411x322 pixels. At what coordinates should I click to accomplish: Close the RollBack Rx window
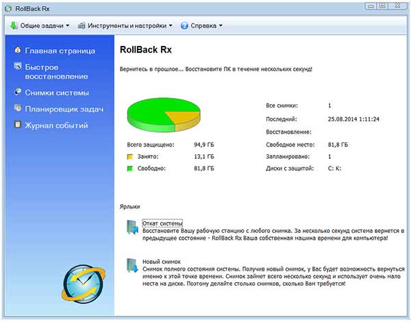(x=397, y=6)
